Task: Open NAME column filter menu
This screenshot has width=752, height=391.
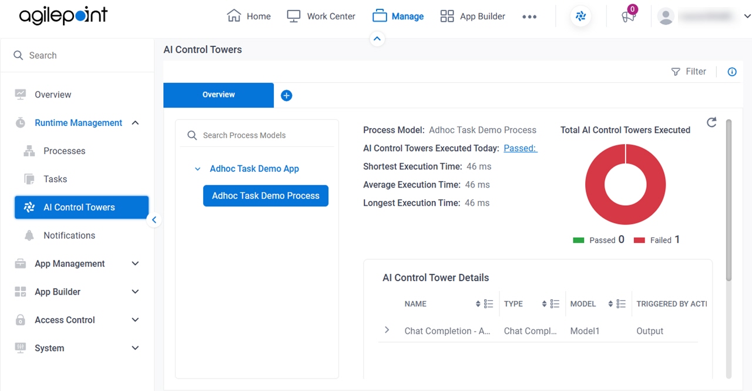Action: coord(488,304)
